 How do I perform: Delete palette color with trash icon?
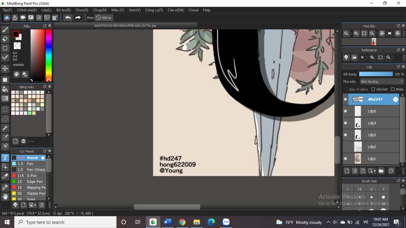(23, 141)
